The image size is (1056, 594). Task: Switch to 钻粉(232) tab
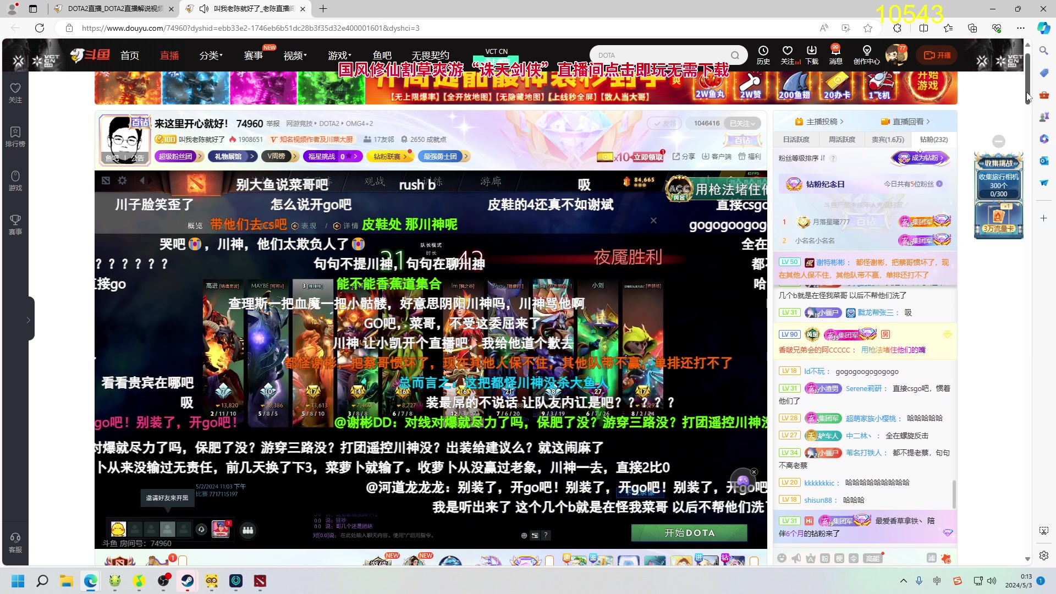(x=934, y=140)
